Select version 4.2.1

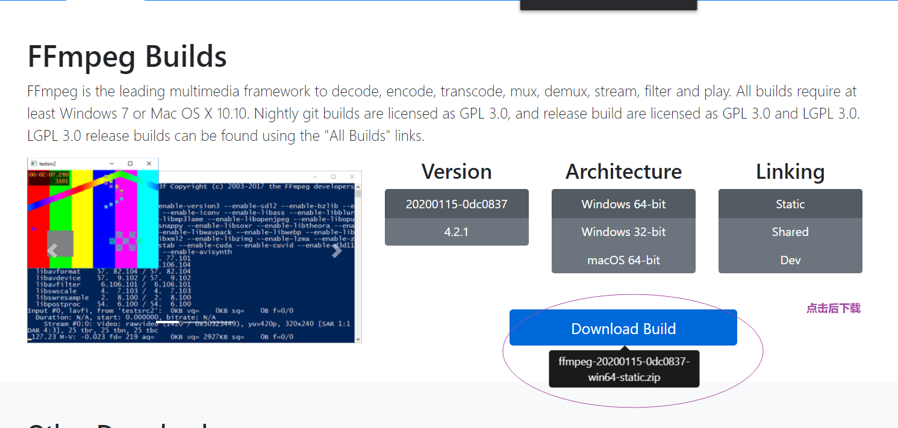coord(457,232)
